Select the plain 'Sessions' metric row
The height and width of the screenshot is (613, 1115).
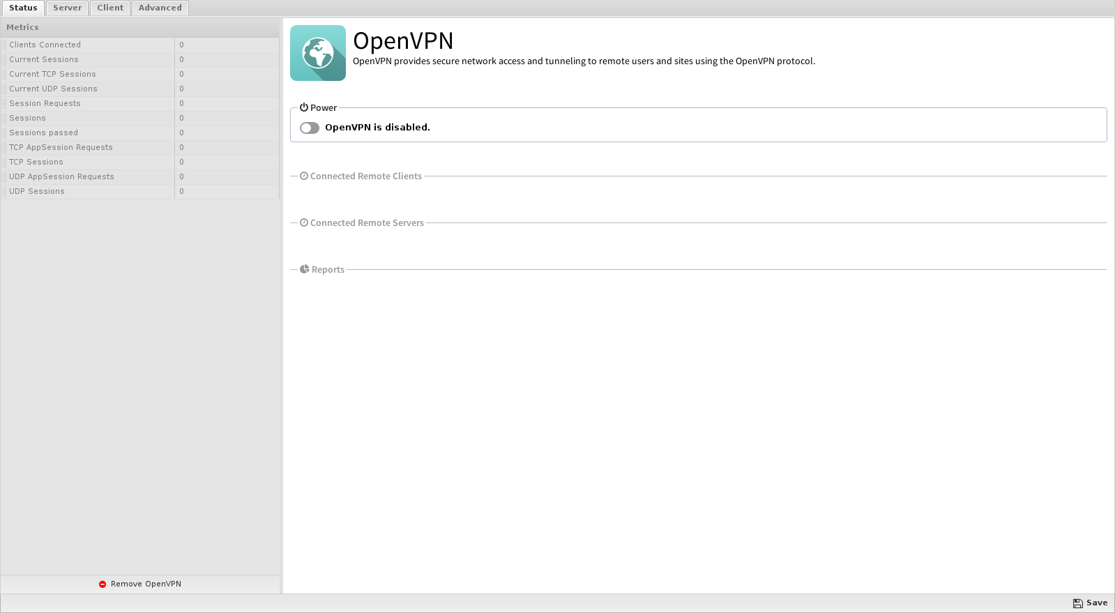click(140, 118)
